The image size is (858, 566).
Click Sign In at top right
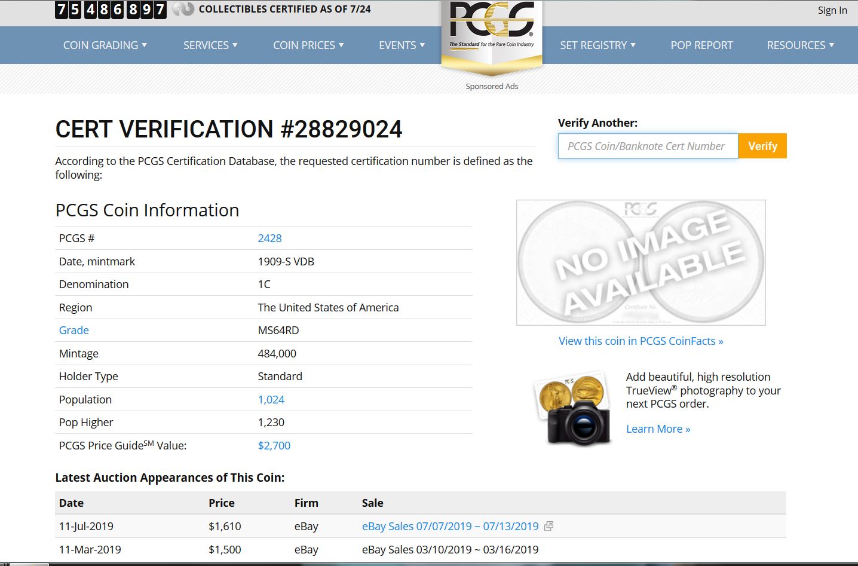click(x=832, y=10)
